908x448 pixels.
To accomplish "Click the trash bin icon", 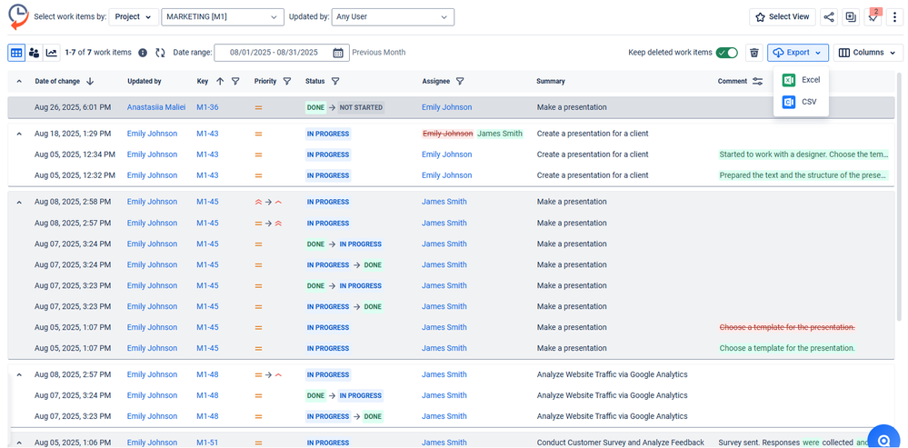I will (x=753, y=53).
